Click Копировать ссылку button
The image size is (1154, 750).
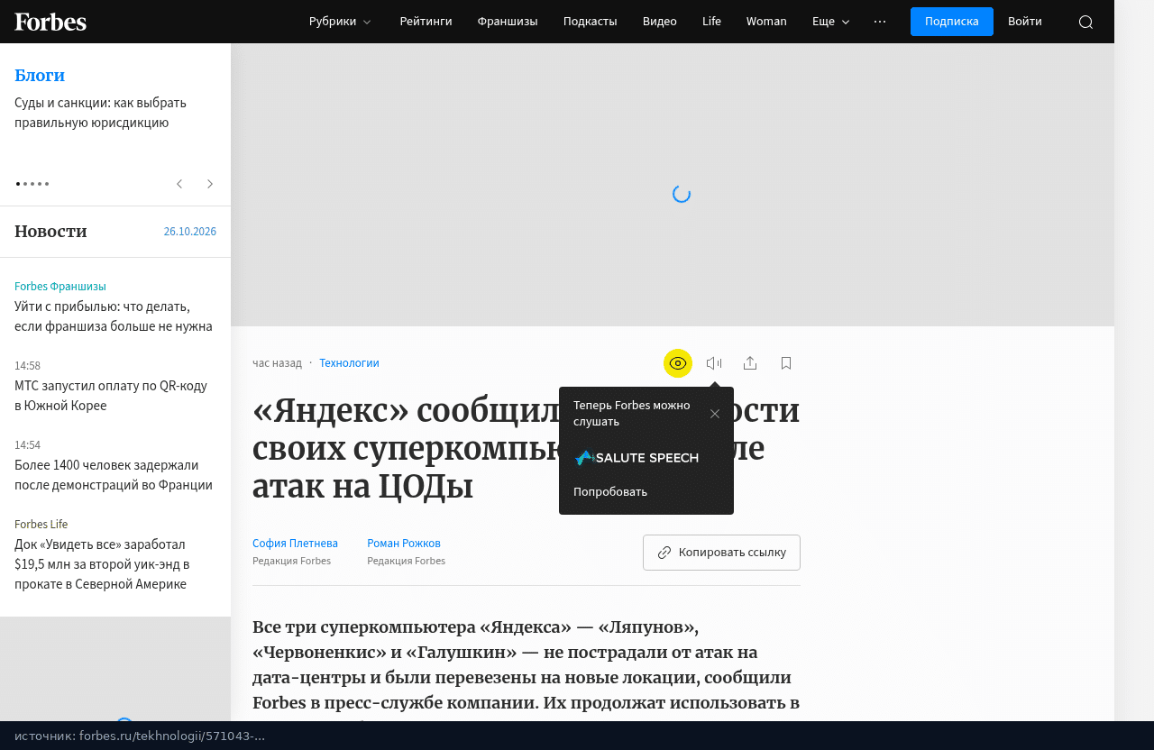click(721, 553)
